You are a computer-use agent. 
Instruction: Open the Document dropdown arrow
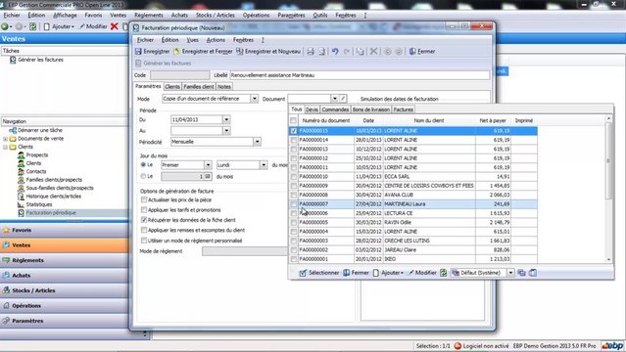(x=335, y=99)
